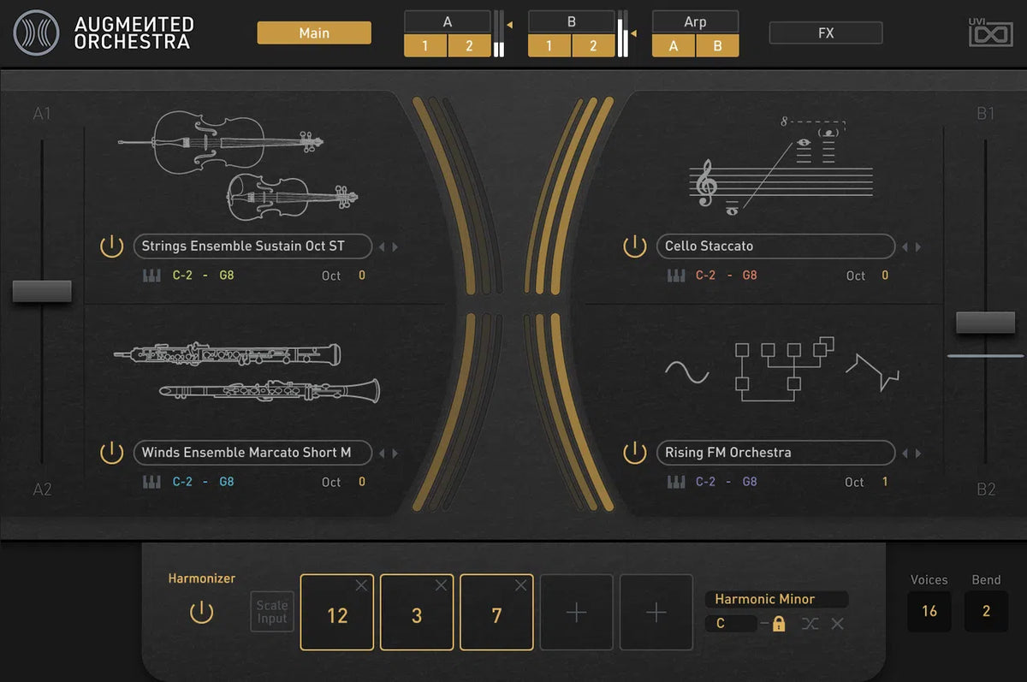The height and width of the screenshot is (682, 1027).
Task: Switch to the FX tab
Action: point(825,33)
